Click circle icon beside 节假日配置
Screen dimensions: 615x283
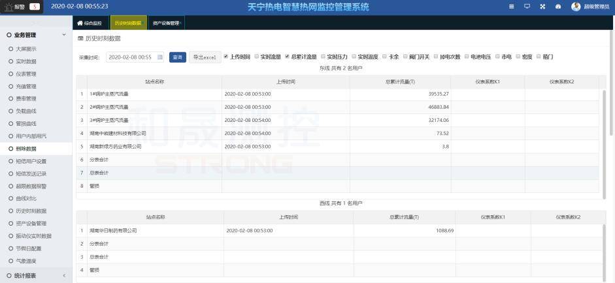coord(10,248)
